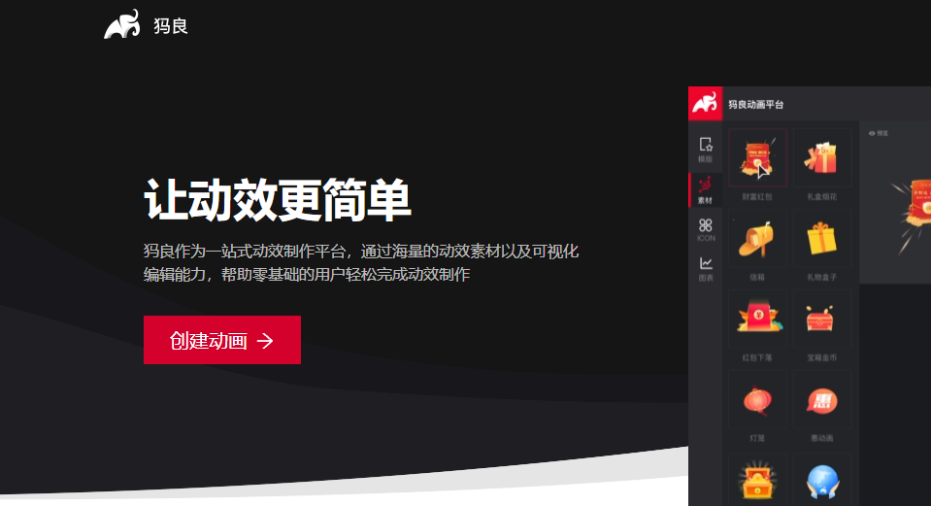Screen dimensions: 931x506
Task: Open the 图表 chart sidebar tab
Action: pos(706,269)
